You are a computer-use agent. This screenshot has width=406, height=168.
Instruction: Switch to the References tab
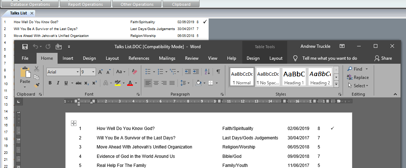coord(139,58)
